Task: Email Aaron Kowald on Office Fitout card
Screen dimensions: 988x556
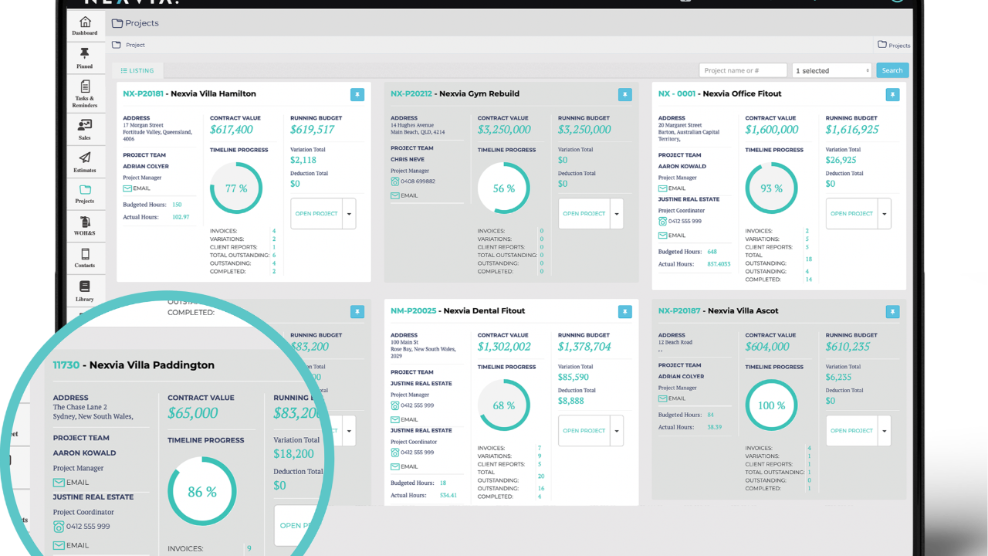Action: 672,188
